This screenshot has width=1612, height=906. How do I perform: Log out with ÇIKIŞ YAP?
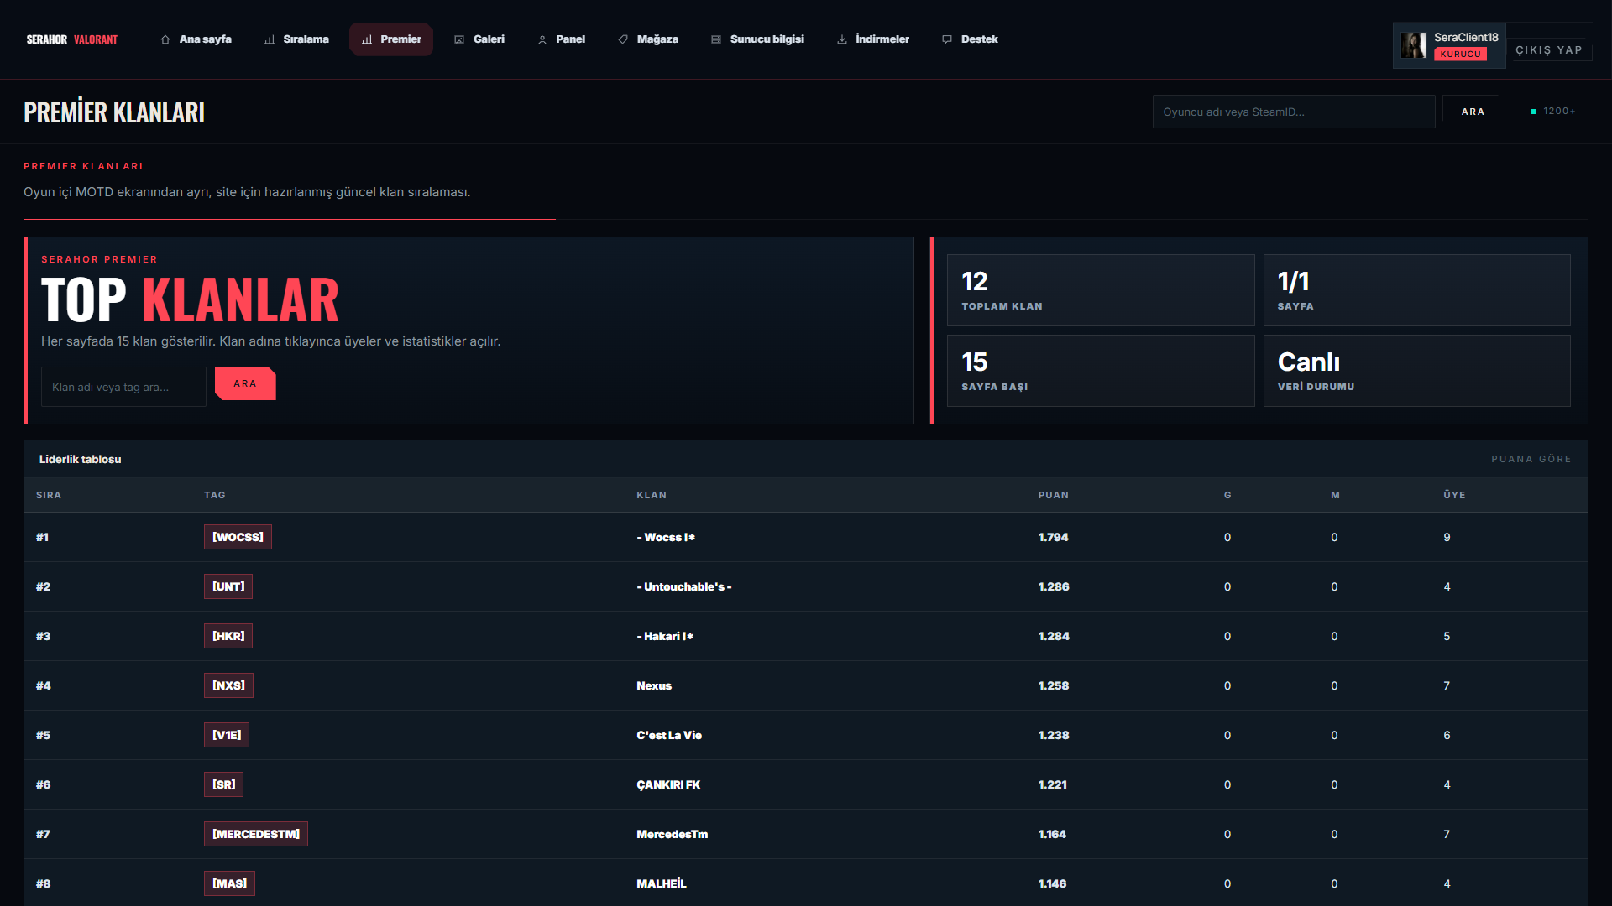[1549, 49]
